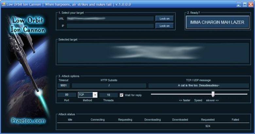Viewport: 255px width, 134px height.
Task: Toggle the Wait for reply checkbox
Action: point(122,95)
